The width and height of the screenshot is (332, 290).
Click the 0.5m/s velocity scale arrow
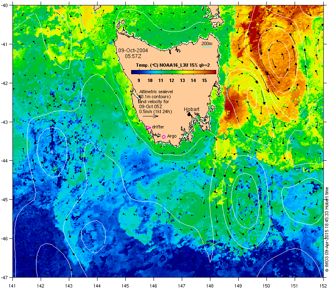click(x=150, y=116)
